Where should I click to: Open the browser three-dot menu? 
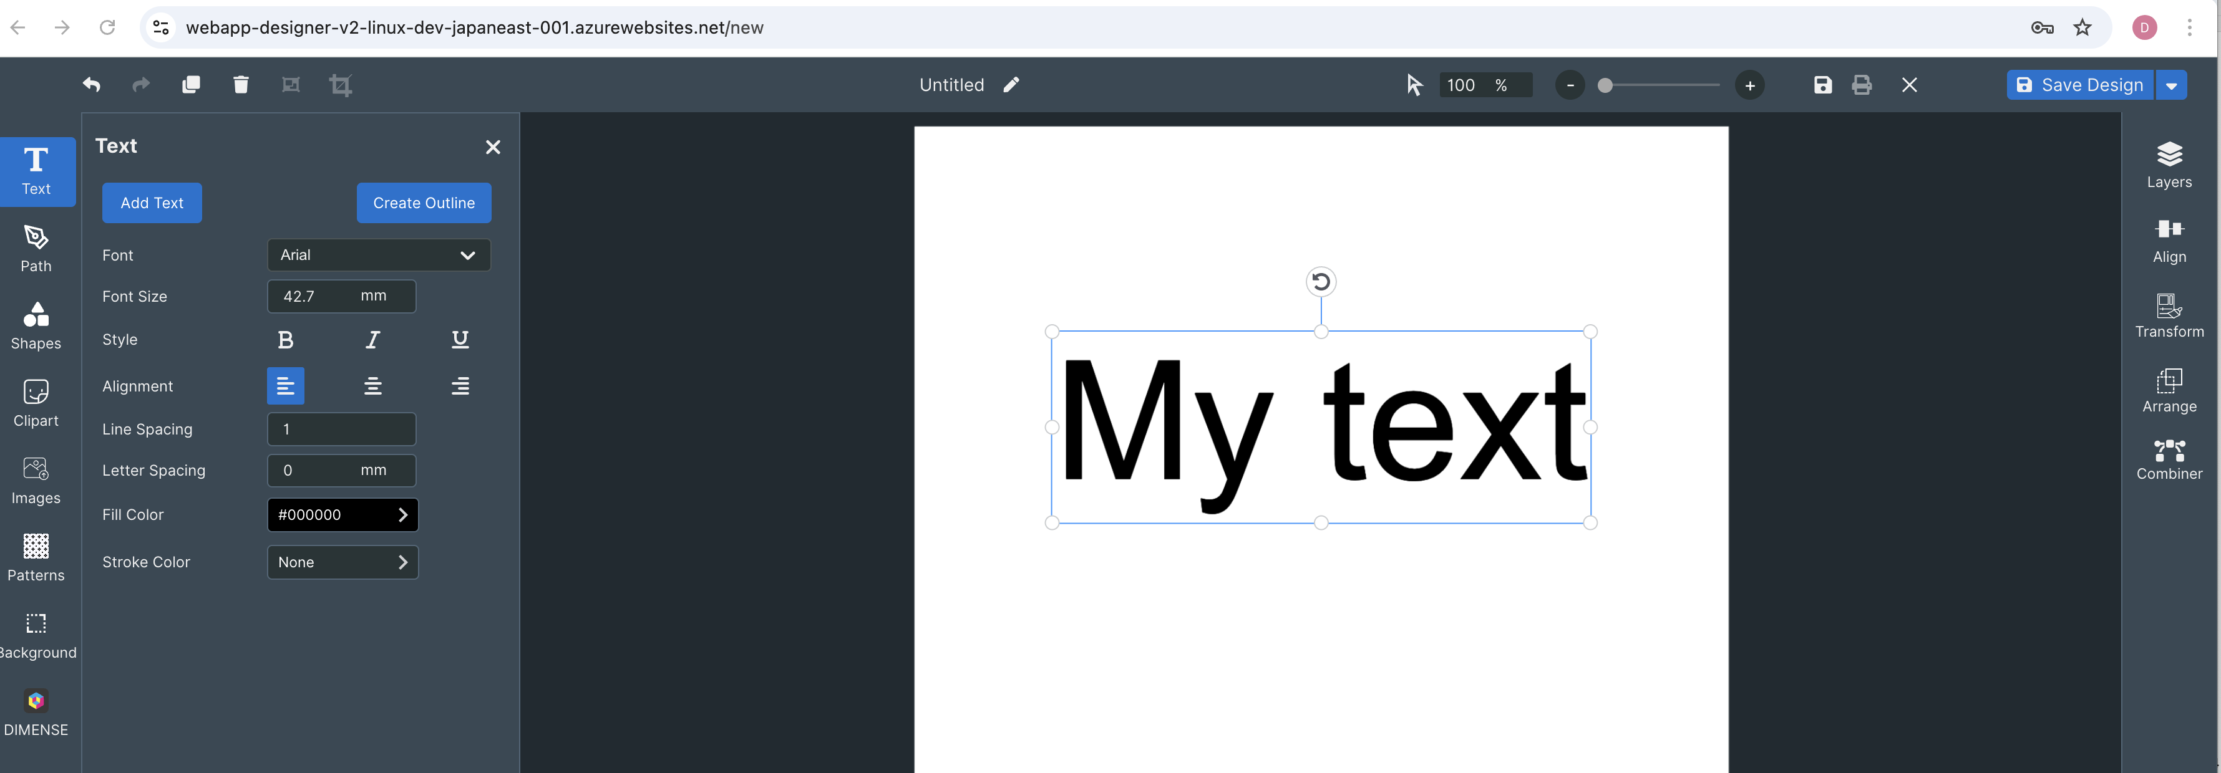click(x=2189, y=27)
